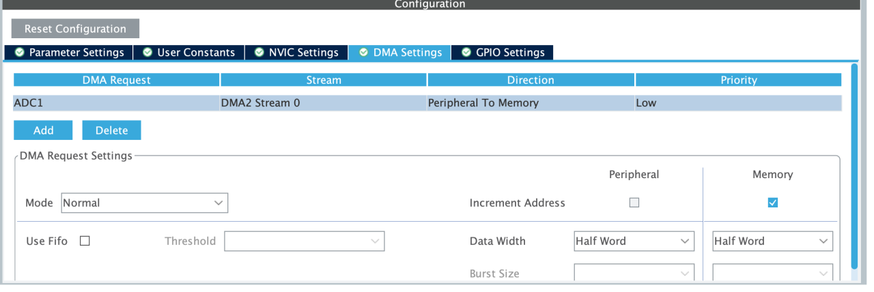Enable the Use Fifo checkbox
The height and width of the screenshot is (292, 874).
point(85,241)
